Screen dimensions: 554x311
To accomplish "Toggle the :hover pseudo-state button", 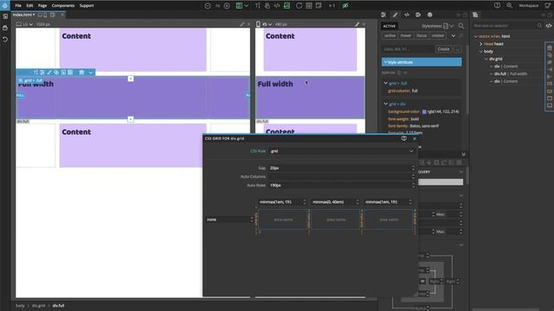I will point(406,35).
